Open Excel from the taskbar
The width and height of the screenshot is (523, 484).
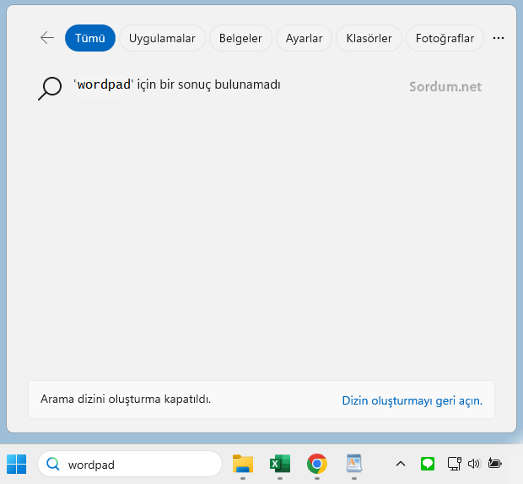[280, 464]
